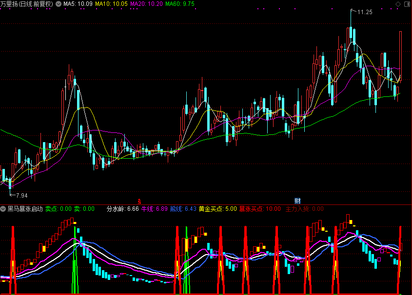Click the 11.25 high price label
Screen dimensions: 412x295
[365, 12]
